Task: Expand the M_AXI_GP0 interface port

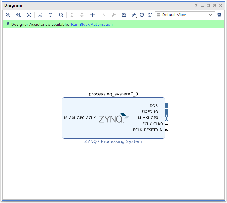Action: click(162, 118)
